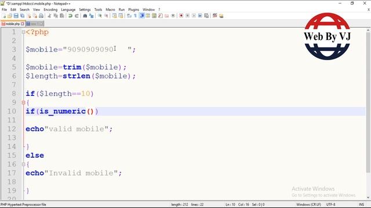Click the Close document toolbar icon

click(28, 16)
